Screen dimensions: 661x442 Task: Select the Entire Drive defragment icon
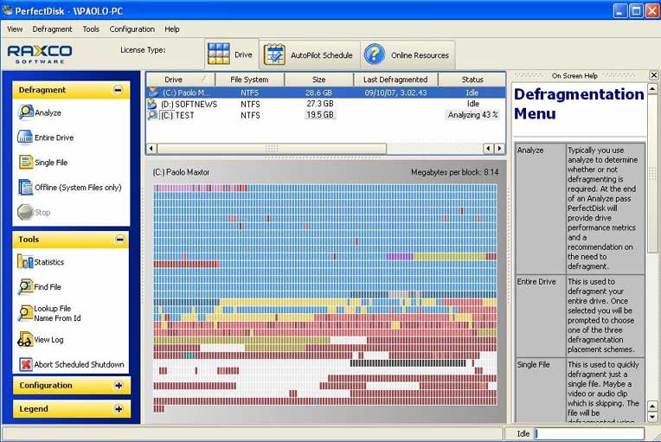click(26, 138)
